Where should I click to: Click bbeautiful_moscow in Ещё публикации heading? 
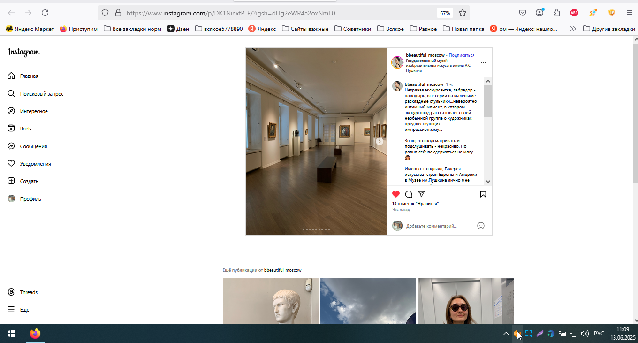point(282,270)
